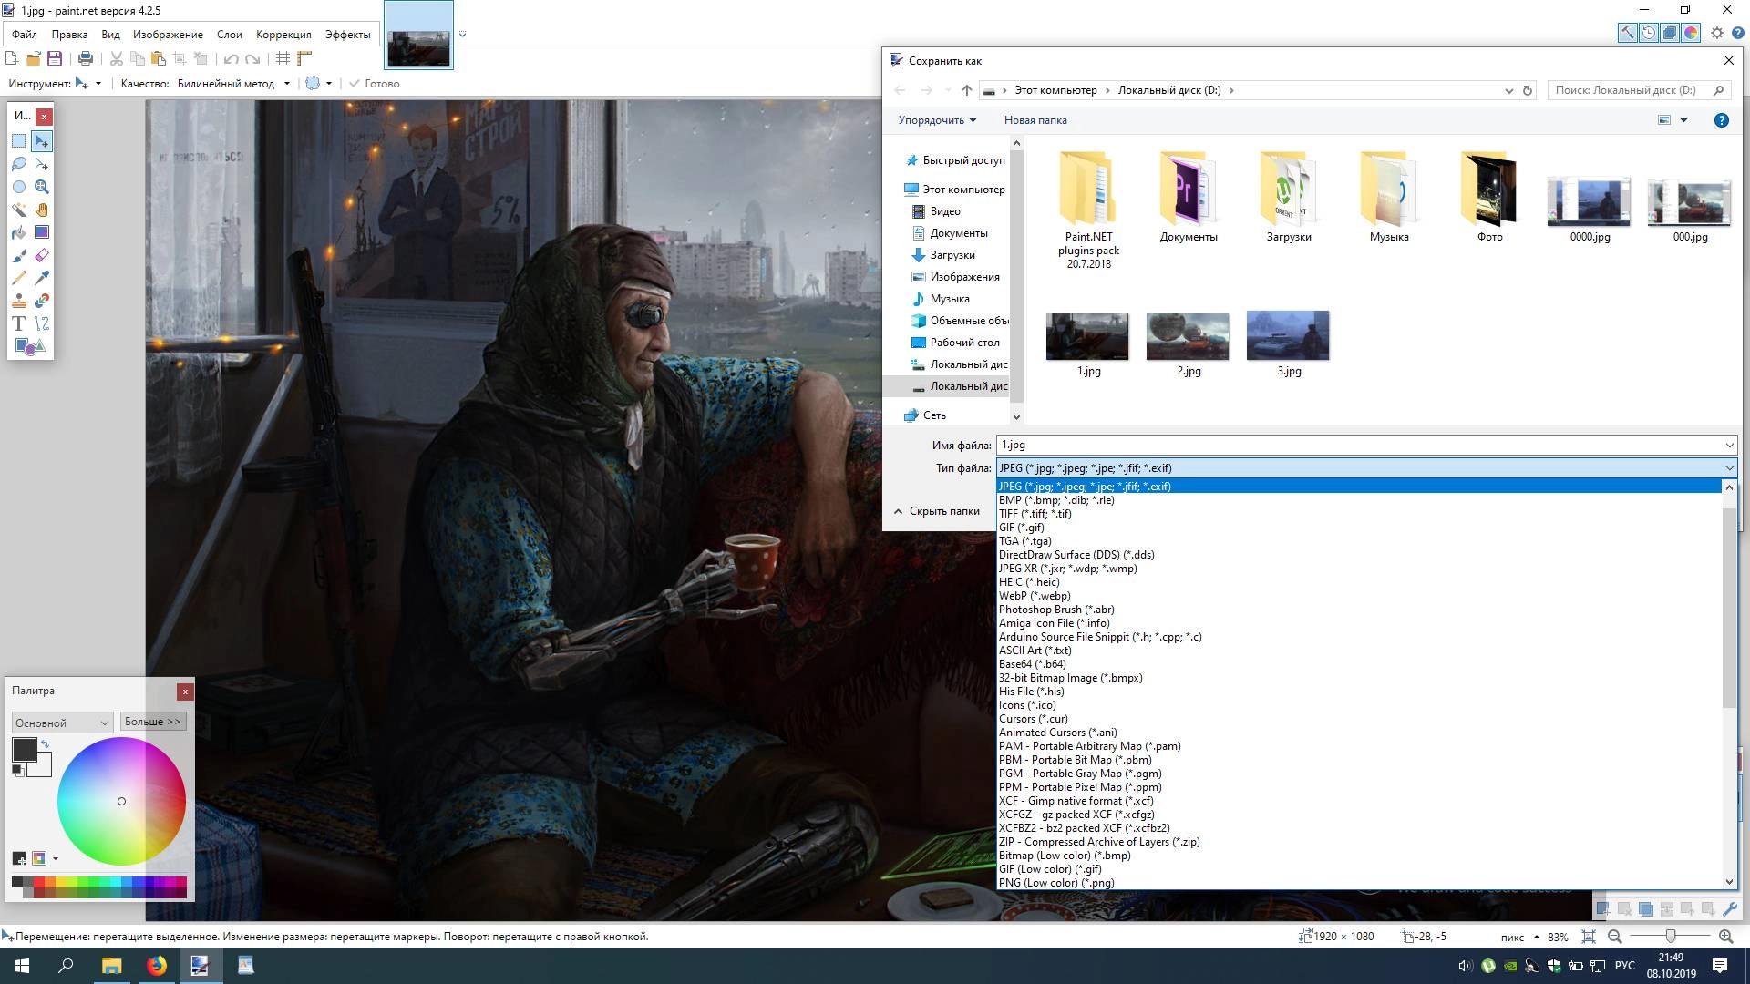This screenshot has width=1750, height=984.
Task: Click the Больше >> button in palette
Action: [153, 722]
